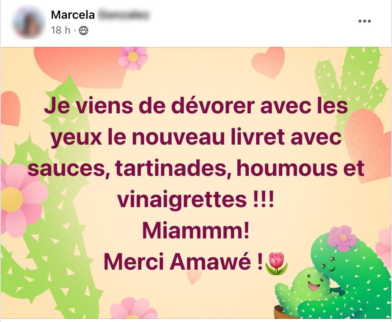This screenshot has height=322, width=392.
Task: Click the tulip emoji after Merci Amawé
Action: [x=276, y=263]
